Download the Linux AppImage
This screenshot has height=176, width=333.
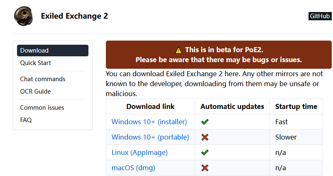click(140, 152)
